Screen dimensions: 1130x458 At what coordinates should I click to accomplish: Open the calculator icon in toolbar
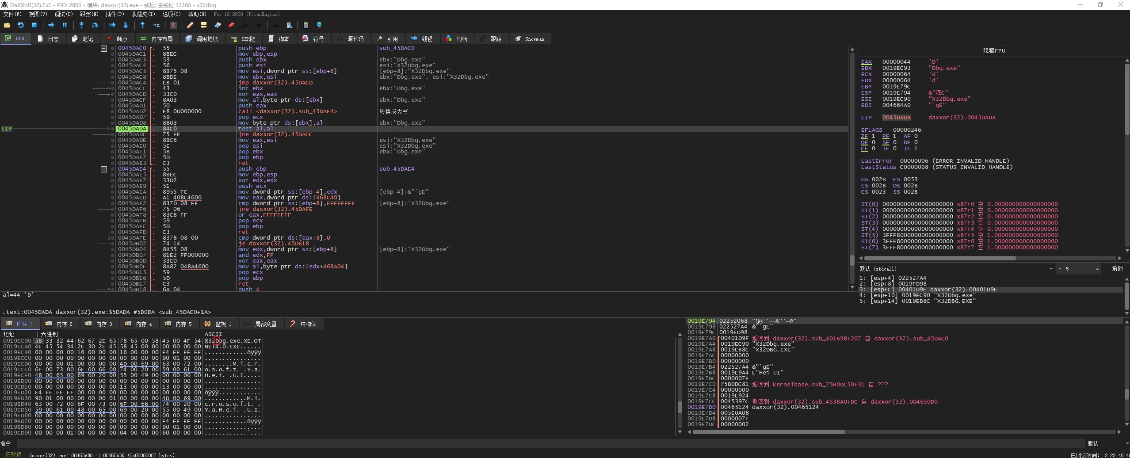coord(305,25)
